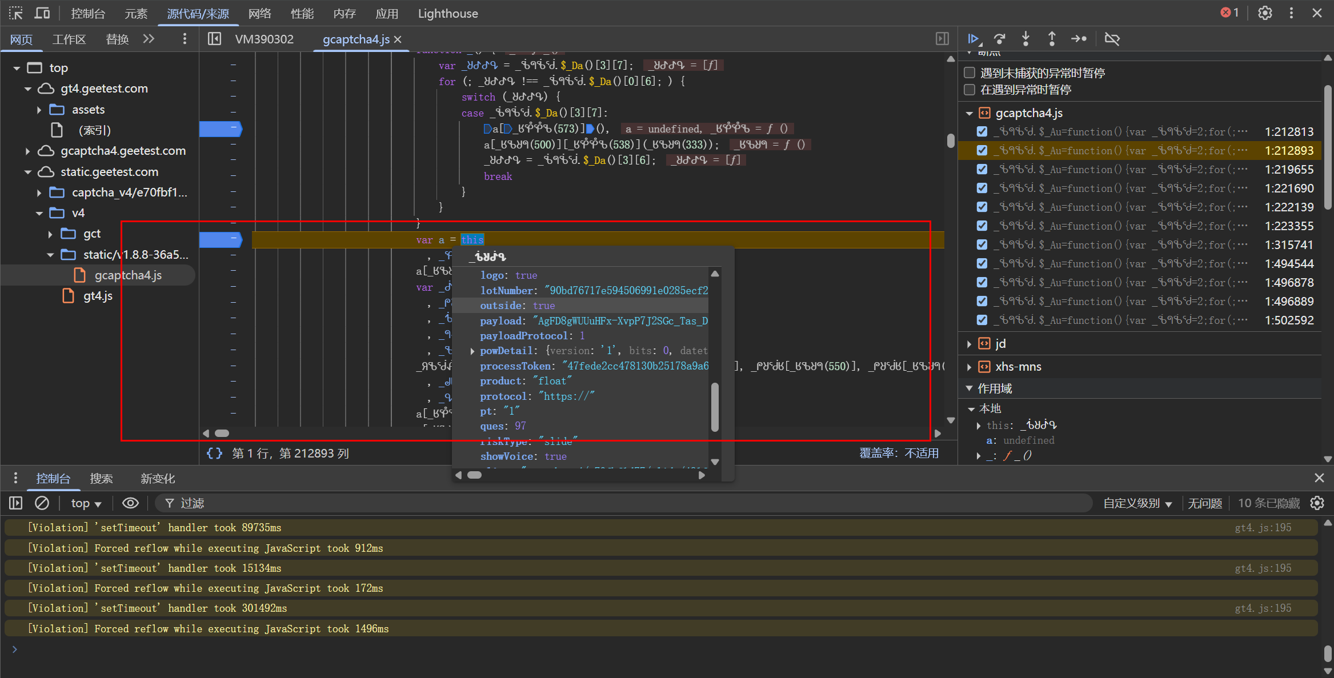This screenshot has width=1334, height=678.
Task: Select the gt4.js file in tree
Action: [x=98, y=296]
